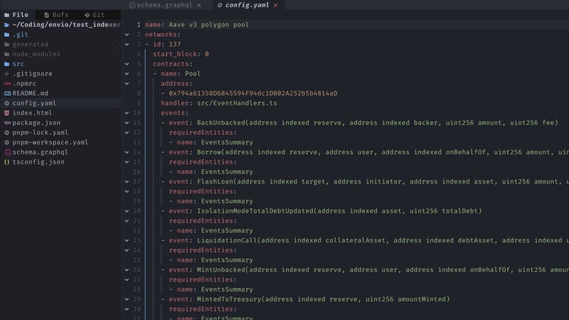
Task: Fold the BackUnbacked event on line 11
Action: (x=127, y=122)
